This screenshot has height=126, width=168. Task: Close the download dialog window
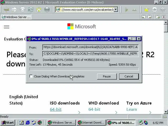(139, 39)
